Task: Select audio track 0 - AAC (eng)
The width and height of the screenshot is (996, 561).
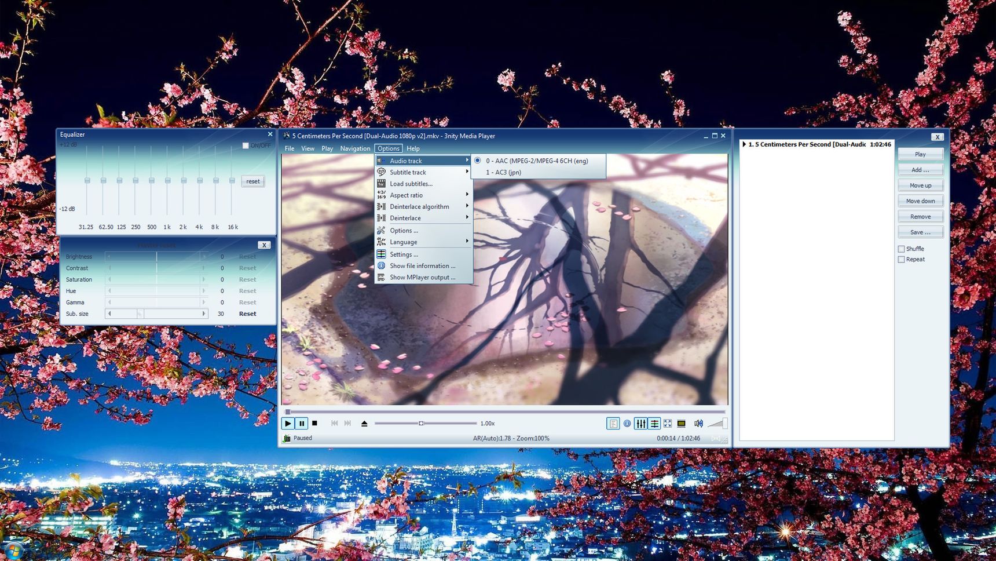Action: (x=539, y=161)
